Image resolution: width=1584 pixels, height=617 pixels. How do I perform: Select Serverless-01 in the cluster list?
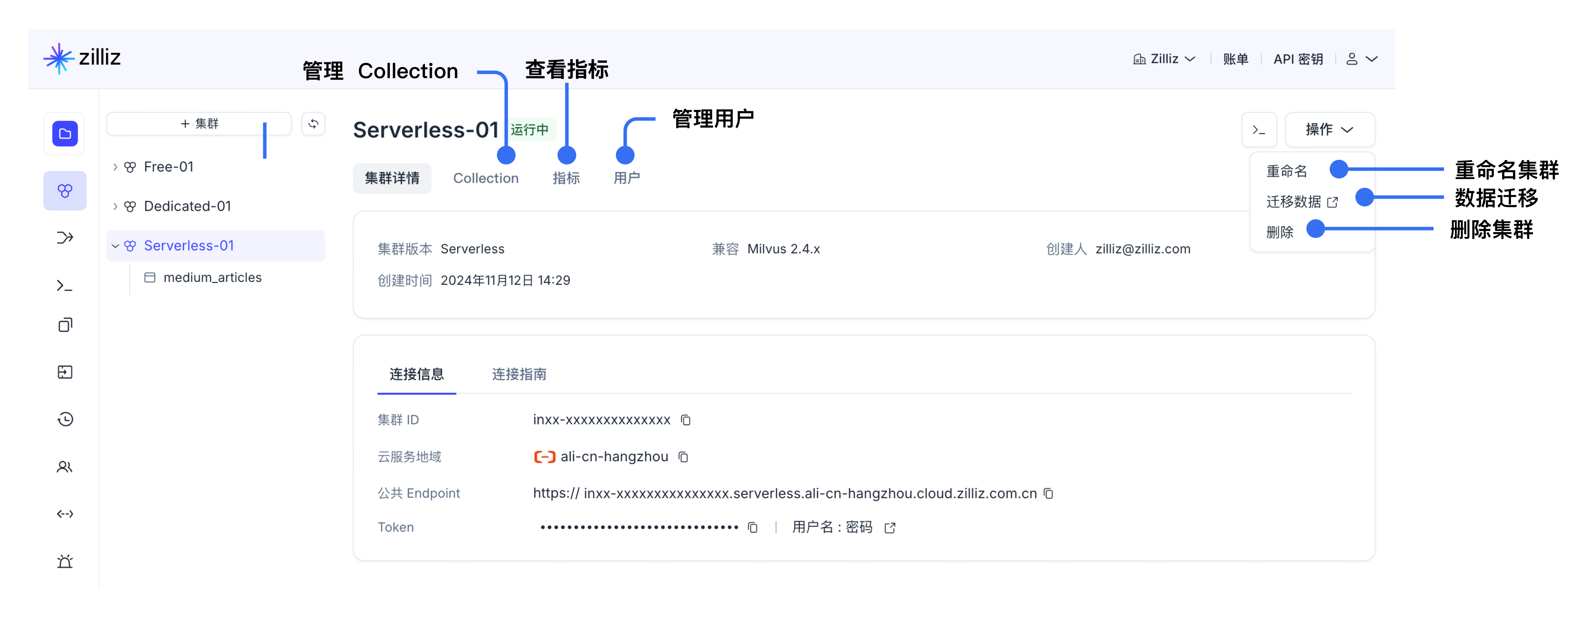point(216,246)
